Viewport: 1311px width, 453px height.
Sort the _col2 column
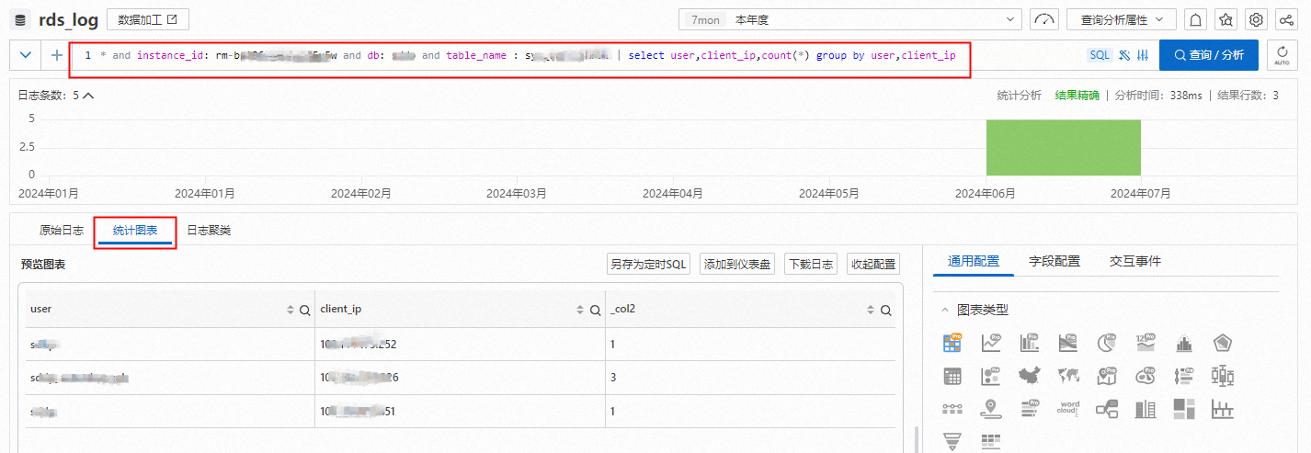point(871,311)
